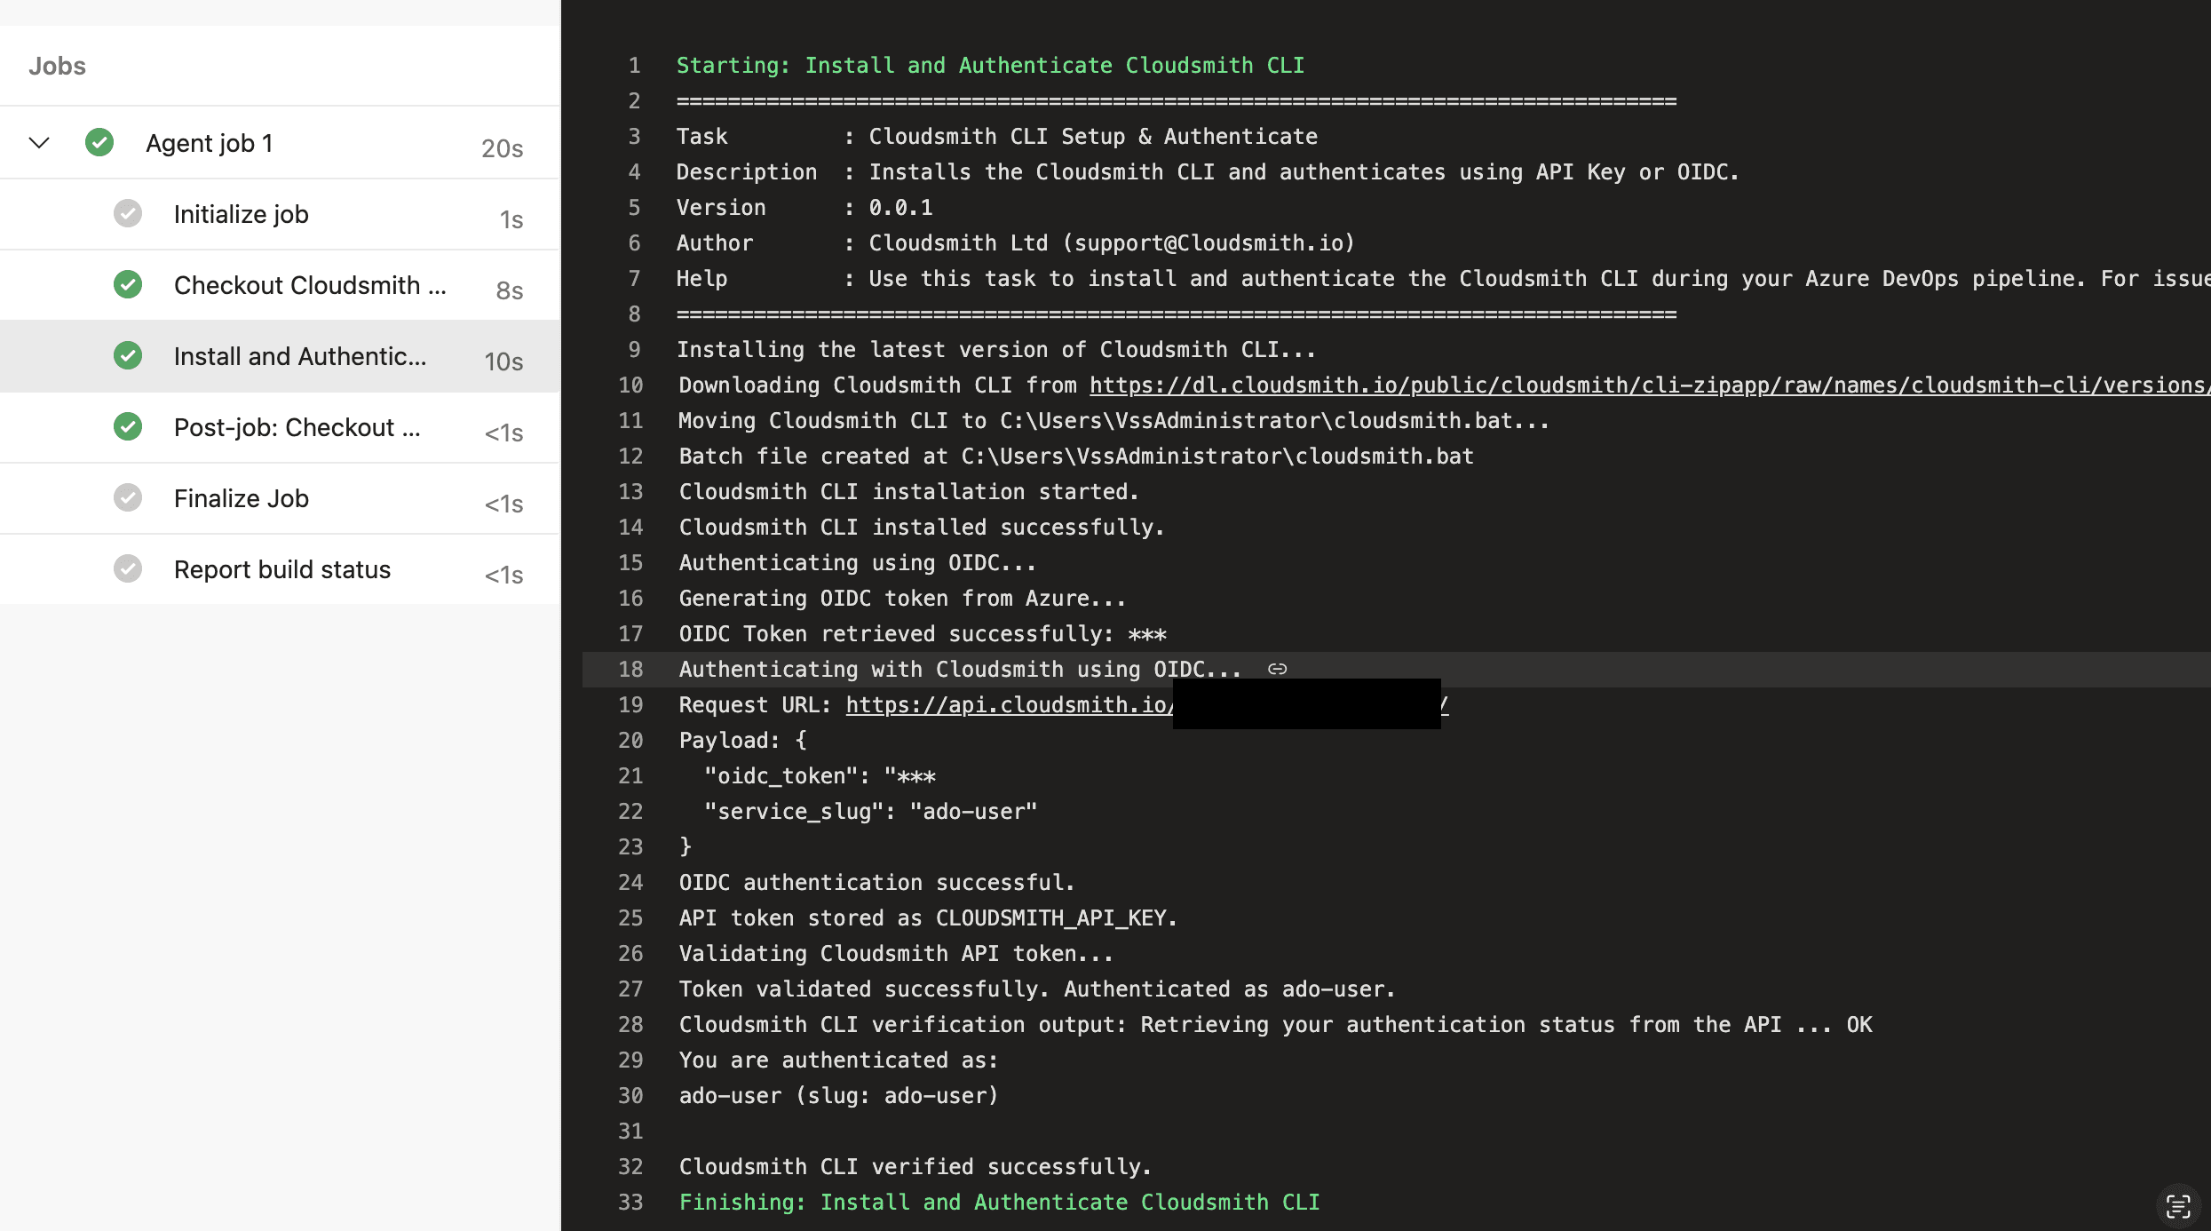The image size is (2211, 1231).
Task: Open the Report build status step
Action: [282, 568]
